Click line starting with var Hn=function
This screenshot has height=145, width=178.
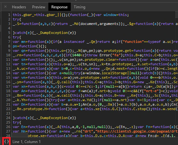[x=95, y=131]
